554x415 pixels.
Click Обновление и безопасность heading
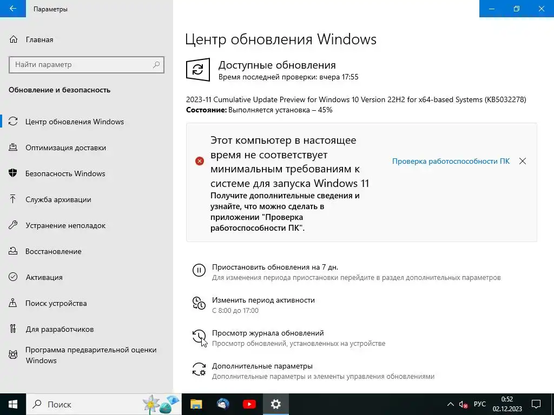point(60,90)
